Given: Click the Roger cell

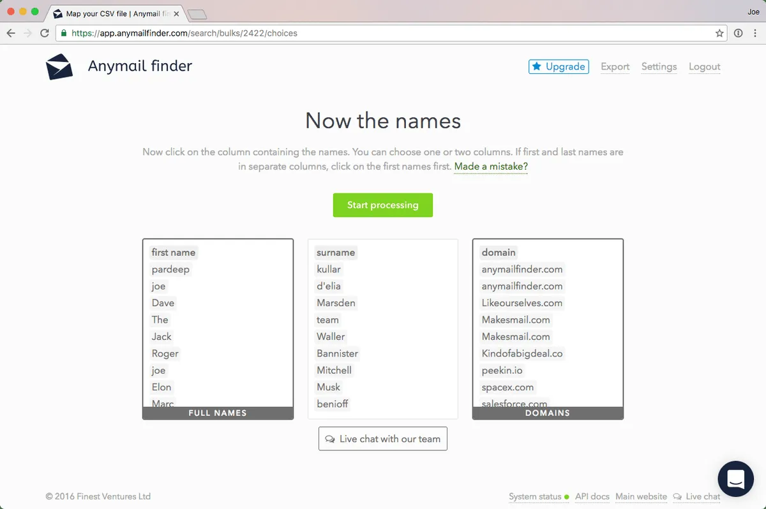Looking at the screenshot, I should (165, 353).
